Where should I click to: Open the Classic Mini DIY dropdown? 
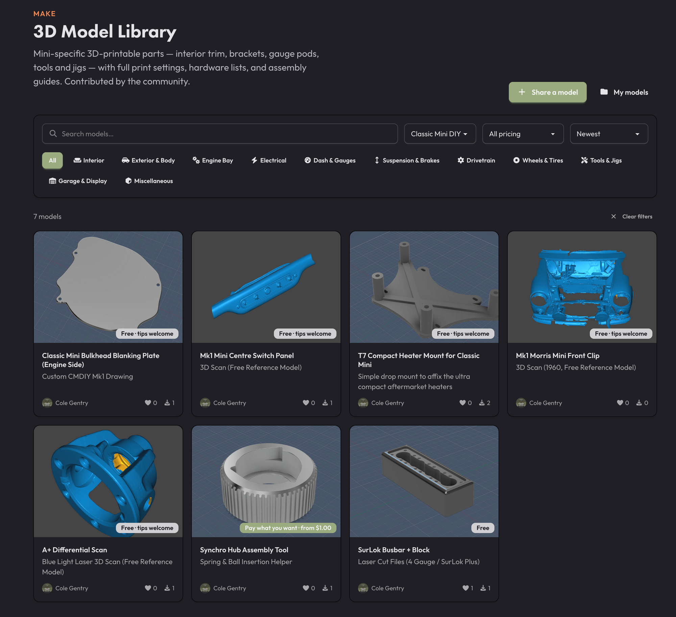click(440, 134)
